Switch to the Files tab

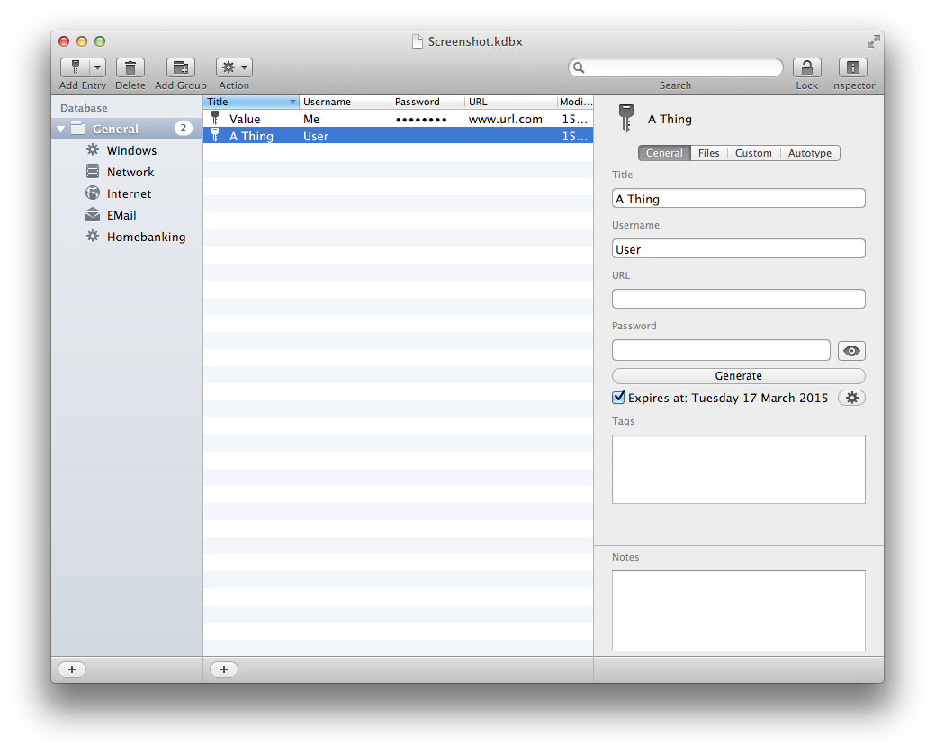point(709,153)
